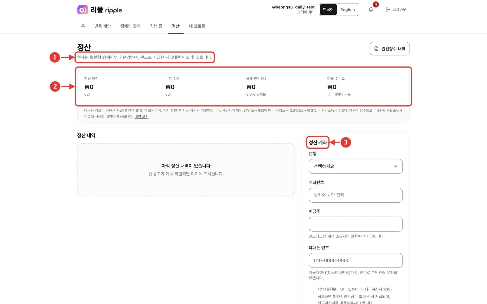Screen dimensions: 487x304
Task: Focus the 계좌번호 input field
Action: click(356, 195)
